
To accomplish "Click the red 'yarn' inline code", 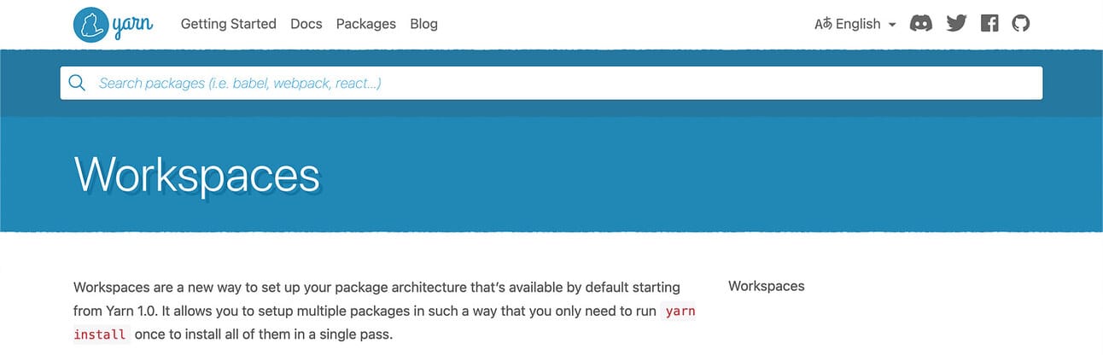I will [x=680, y=311].
